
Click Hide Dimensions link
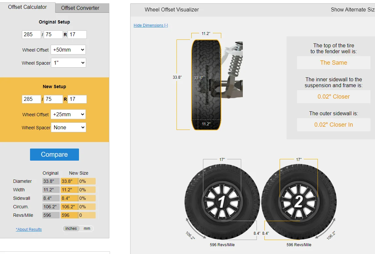click(x=151, y=25)
